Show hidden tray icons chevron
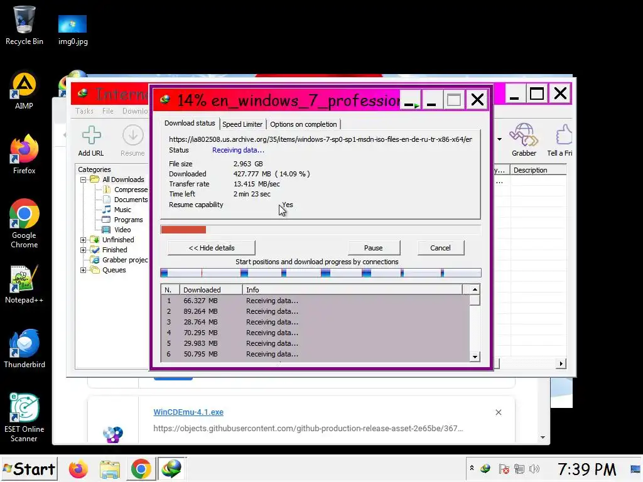643x482 pixels. (472, 468)
